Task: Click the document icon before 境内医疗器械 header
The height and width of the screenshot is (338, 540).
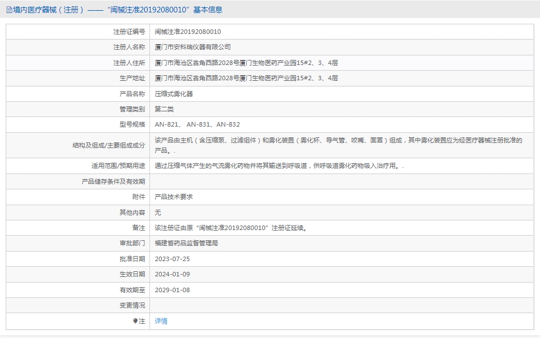Action: pyautogui.click(x=9, y=10)
